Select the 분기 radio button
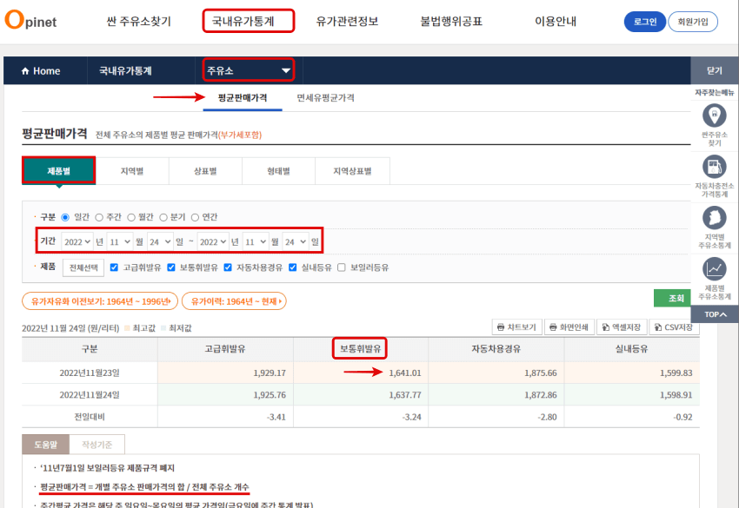The width and height of the screenshot is (739, 508). 163,217
